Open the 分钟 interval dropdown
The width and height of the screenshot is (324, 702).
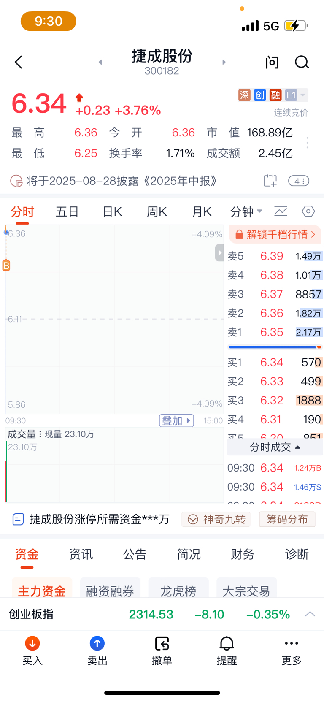click(x=246, y=211)
